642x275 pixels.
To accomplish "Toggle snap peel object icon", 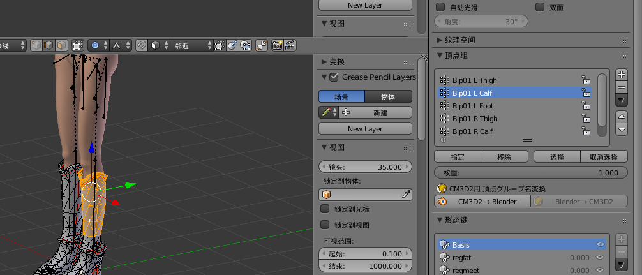I will tap(245, 45).
